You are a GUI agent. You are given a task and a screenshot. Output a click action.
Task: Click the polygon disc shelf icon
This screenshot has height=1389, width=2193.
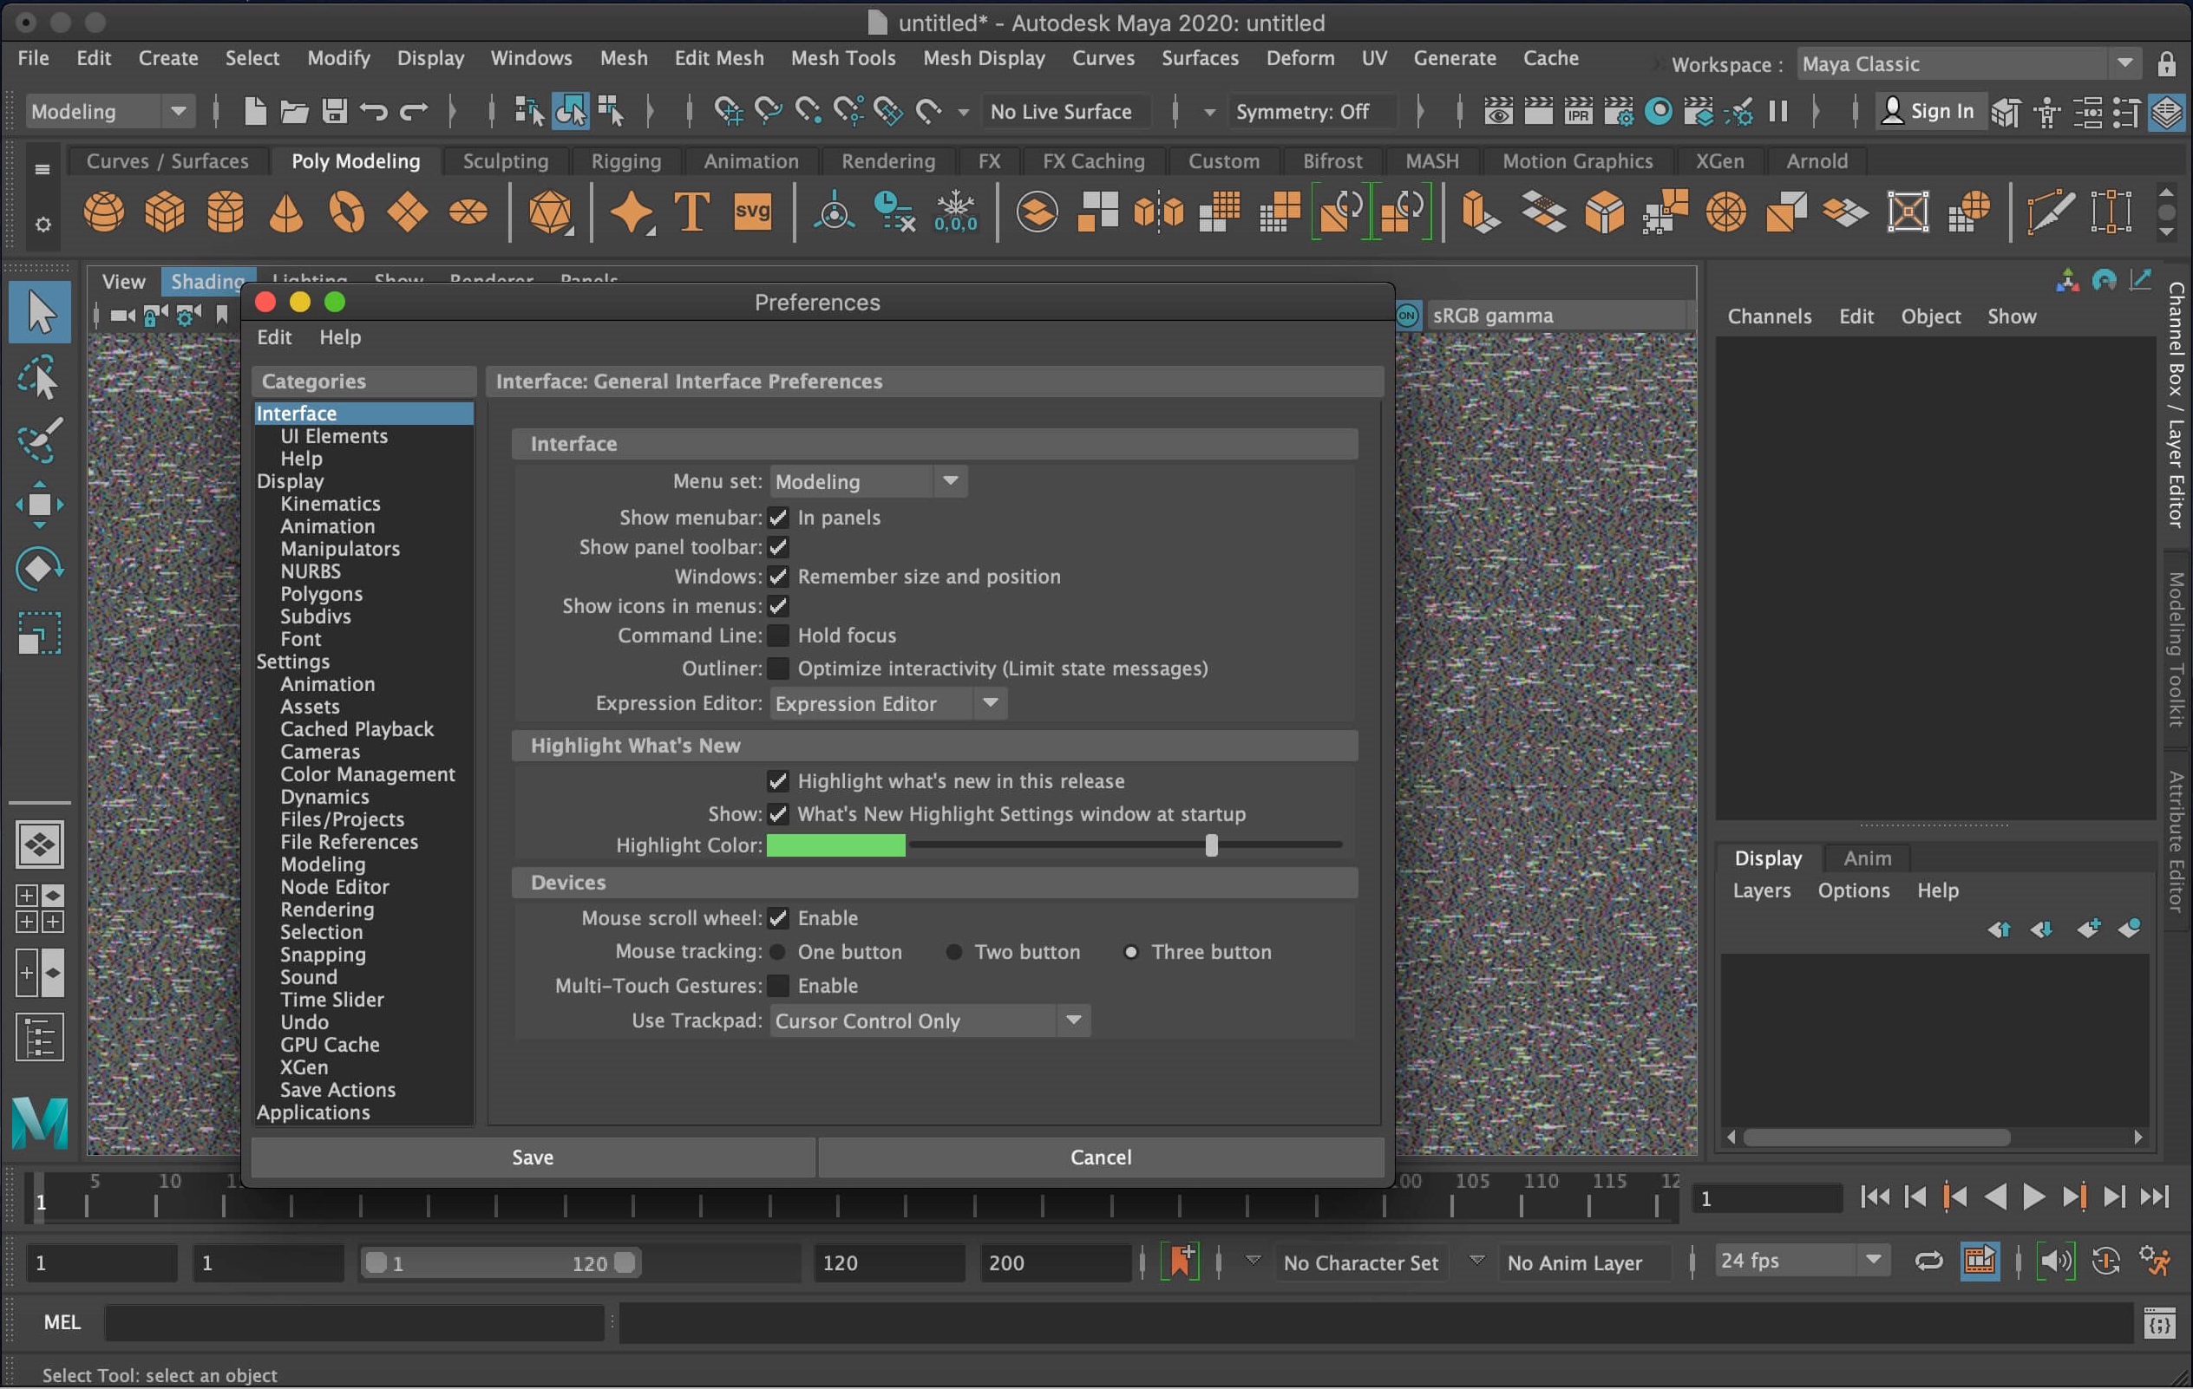pos(468,212)
